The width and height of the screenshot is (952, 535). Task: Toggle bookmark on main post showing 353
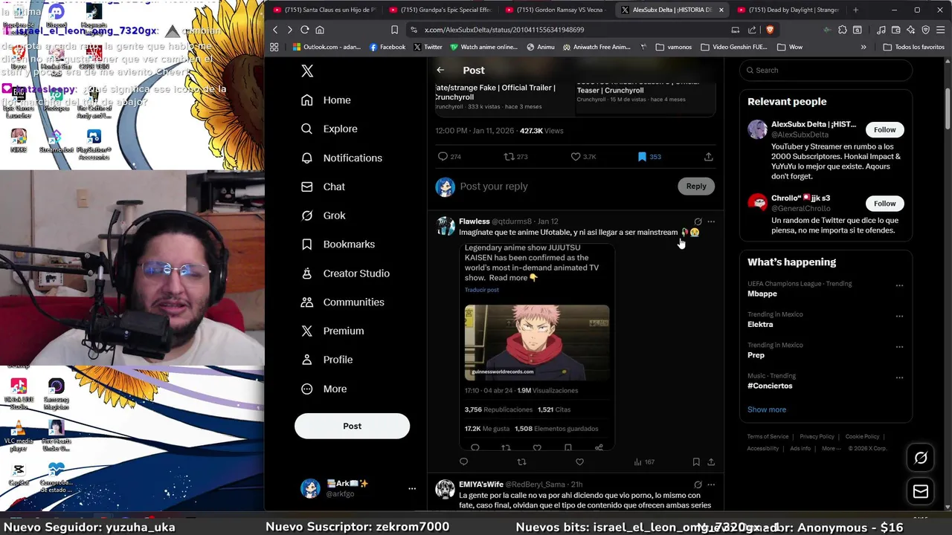pyautogui.click(x=649, y=157)
